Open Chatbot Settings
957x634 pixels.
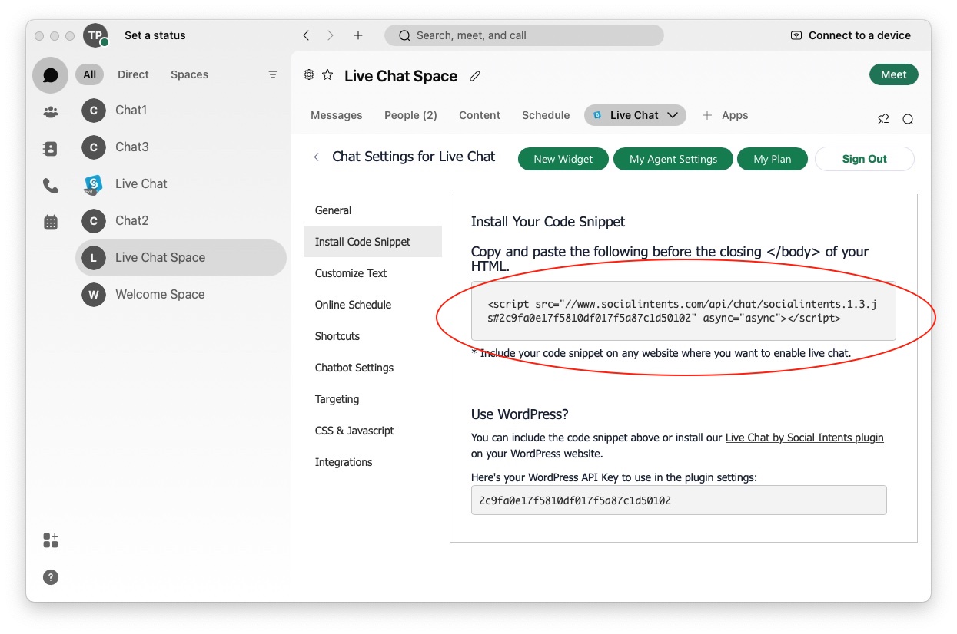[x=372, y=368]
